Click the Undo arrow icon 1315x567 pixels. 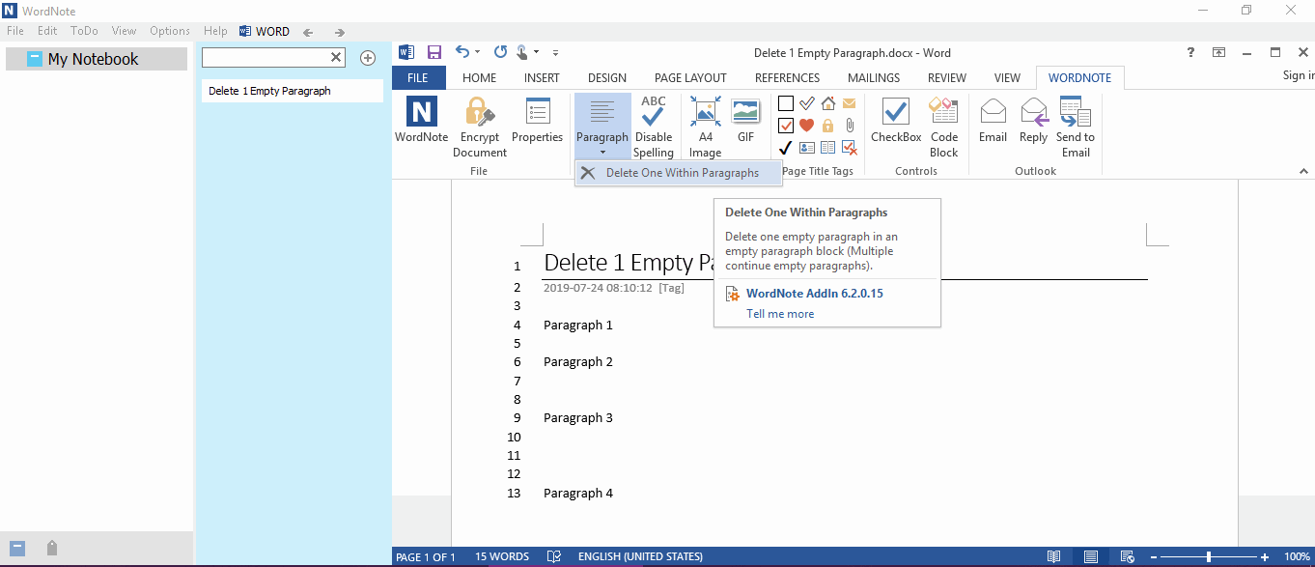(x=462, y=52)
